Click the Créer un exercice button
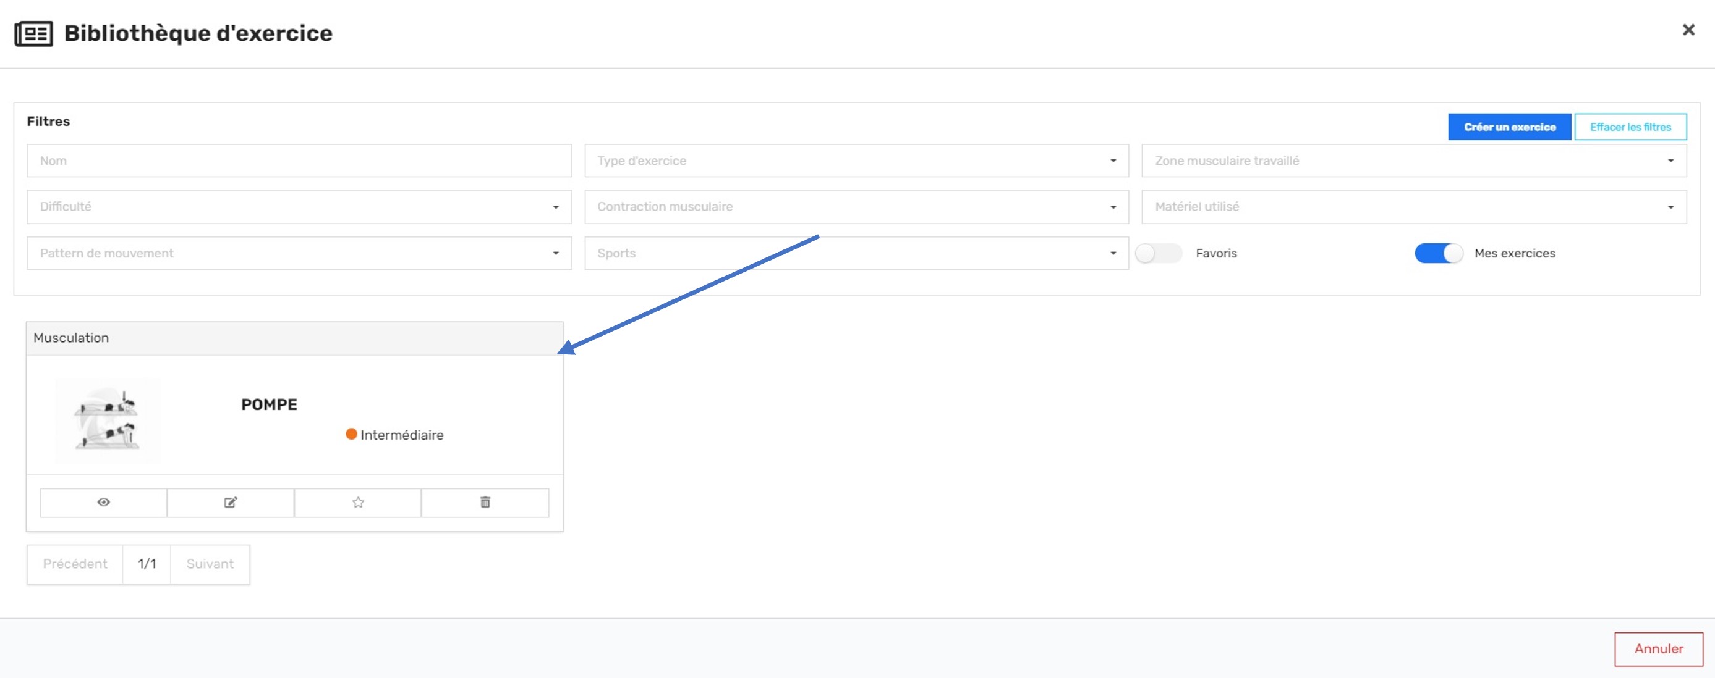This screenshot has width=1715, height=678. click(1509, 127)
